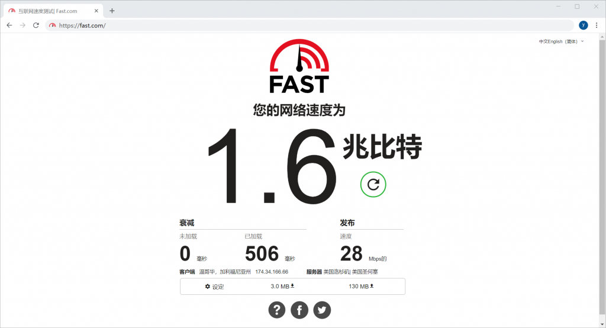This screenshot has height=328, width=606.
Task: Close the Fast.com browser tab
Action: (96, 11)
